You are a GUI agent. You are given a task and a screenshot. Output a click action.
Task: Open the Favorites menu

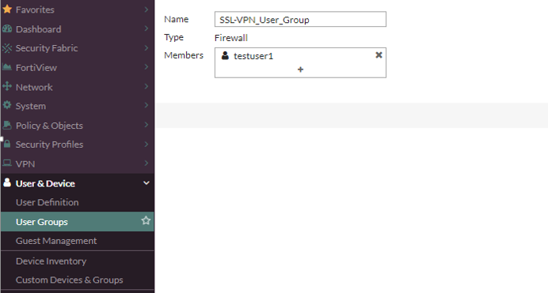coord(78,9)
